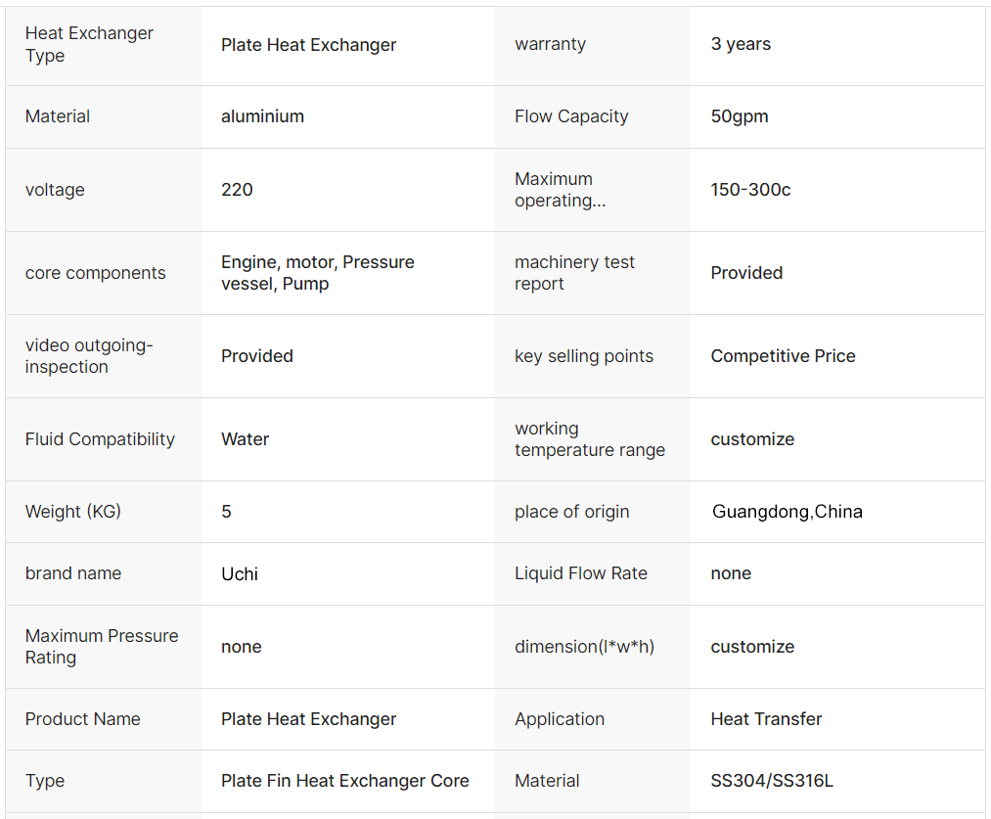Click the "Water" fluid compatibility value
The height and width of the screenshot is (819, 991).
(245, 439)
